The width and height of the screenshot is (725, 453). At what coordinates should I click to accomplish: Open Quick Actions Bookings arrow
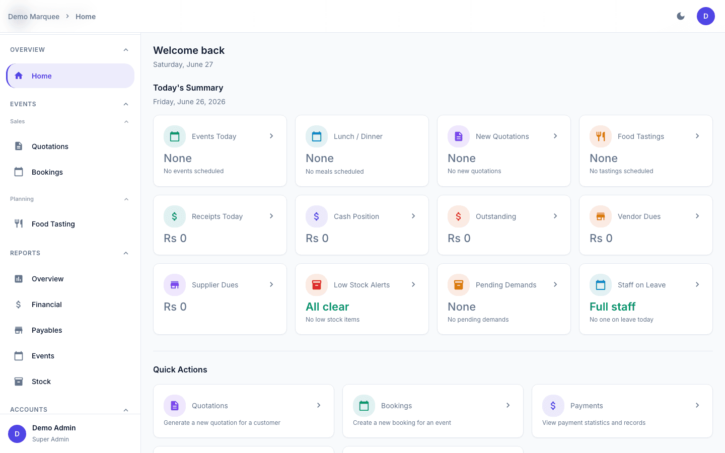tap(508, 405)
